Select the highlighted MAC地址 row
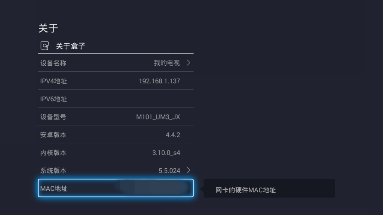 (116, 188)
